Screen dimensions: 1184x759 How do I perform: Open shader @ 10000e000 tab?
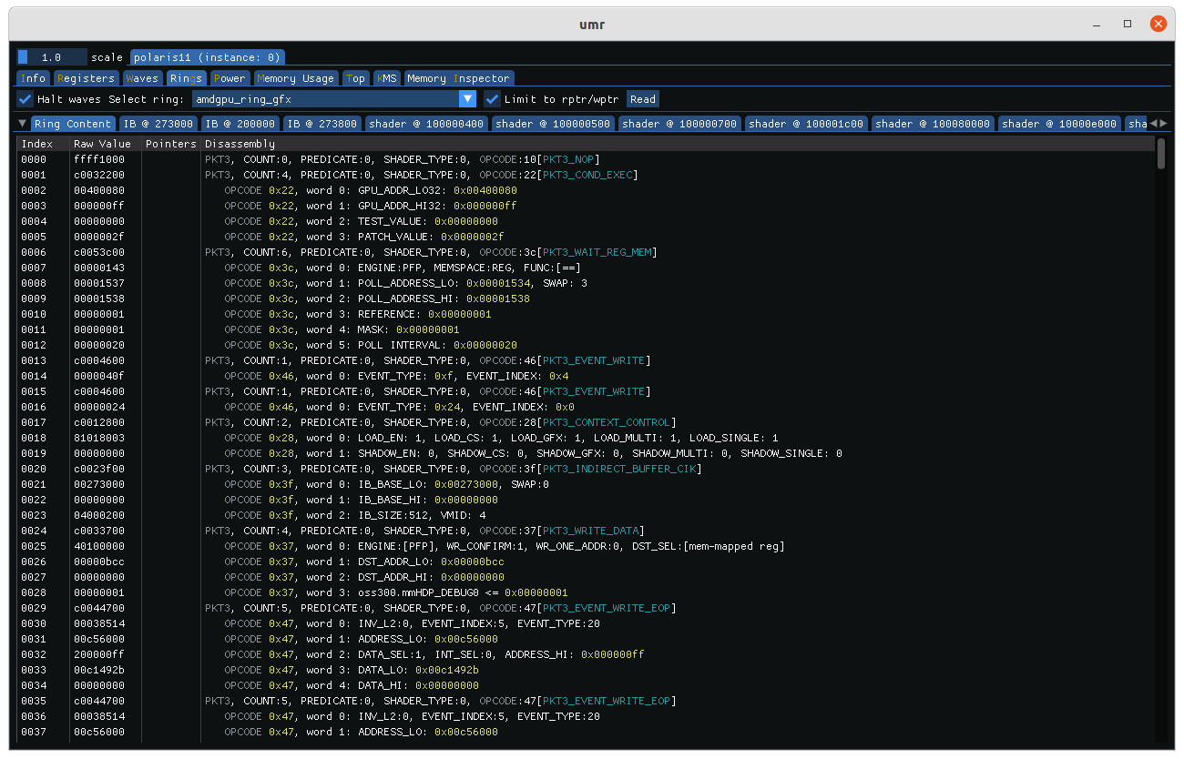[1059, 124]
